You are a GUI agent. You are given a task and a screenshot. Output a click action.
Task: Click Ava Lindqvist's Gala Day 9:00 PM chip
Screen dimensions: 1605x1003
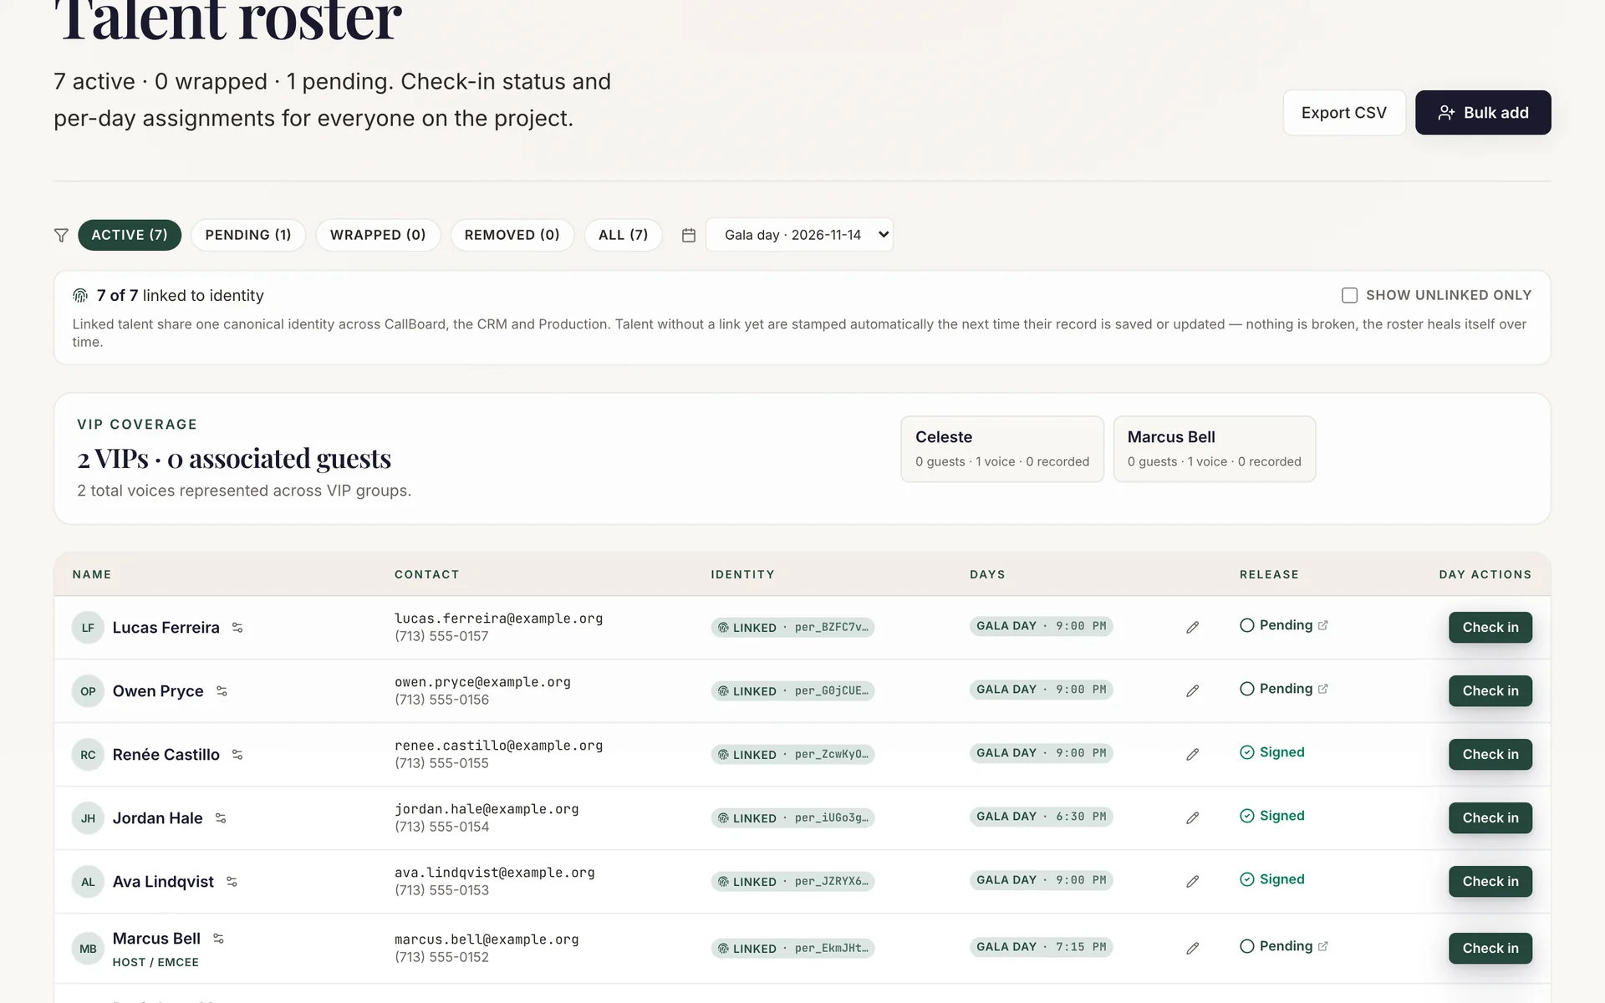(x=1041, y=880)
